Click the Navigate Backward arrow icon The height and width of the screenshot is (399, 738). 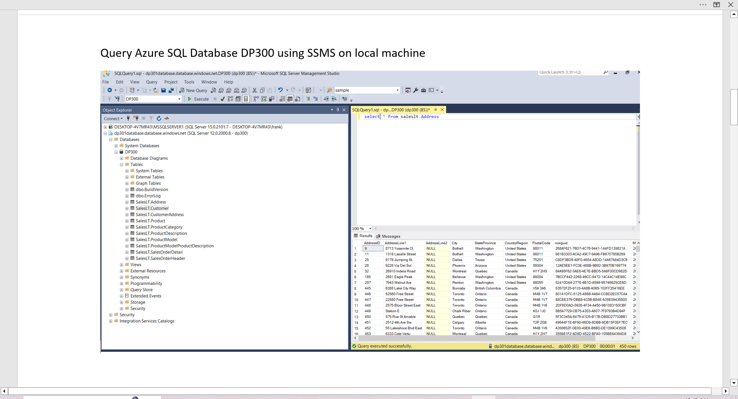coord(110,90)
